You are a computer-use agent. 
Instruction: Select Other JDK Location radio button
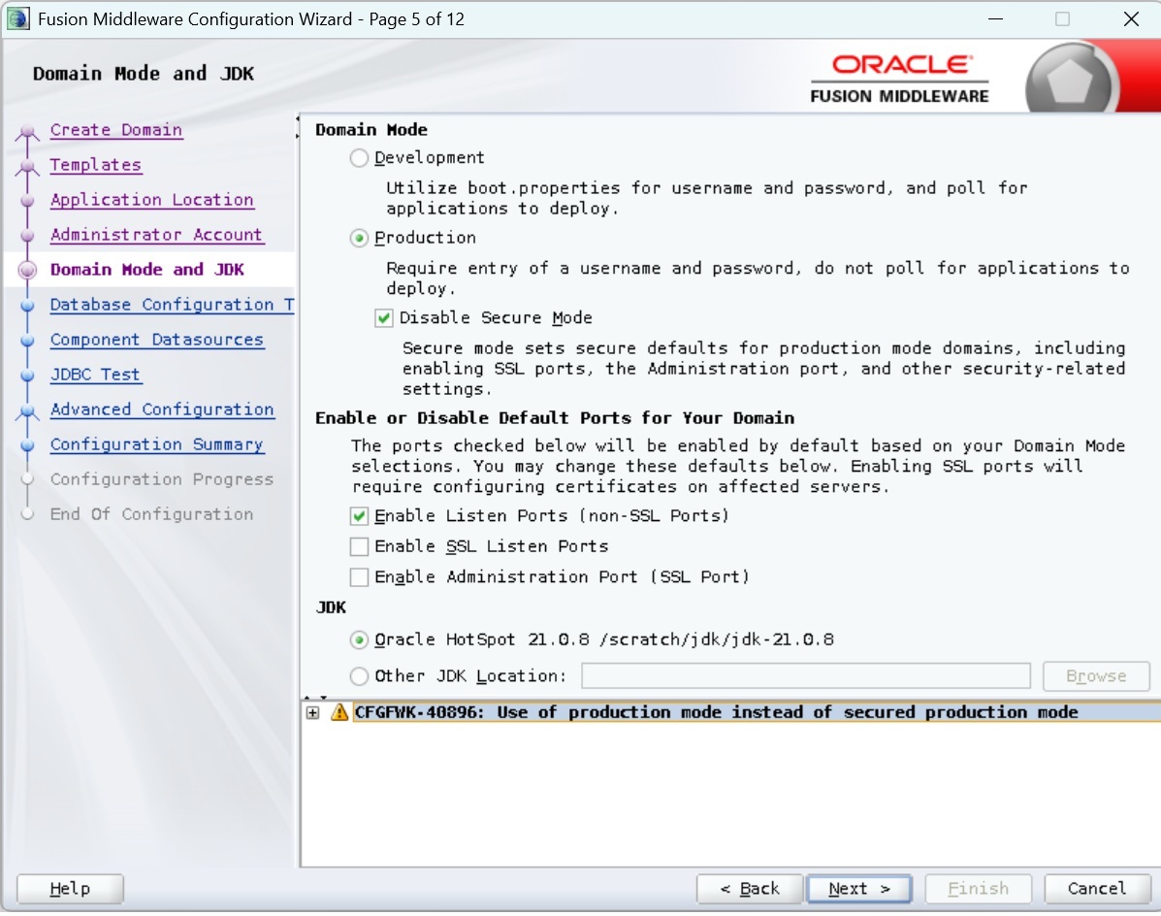point(359,676)
